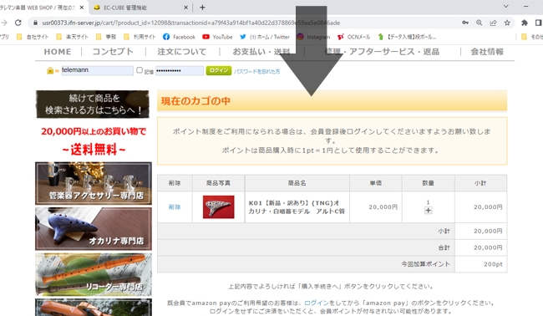Click the telemann username input field
This screenshot has height=316, width=543.
tap(97, 70)
